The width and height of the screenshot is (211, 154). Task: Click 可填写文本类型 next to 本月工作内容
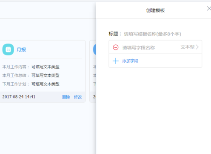[46, 67]
